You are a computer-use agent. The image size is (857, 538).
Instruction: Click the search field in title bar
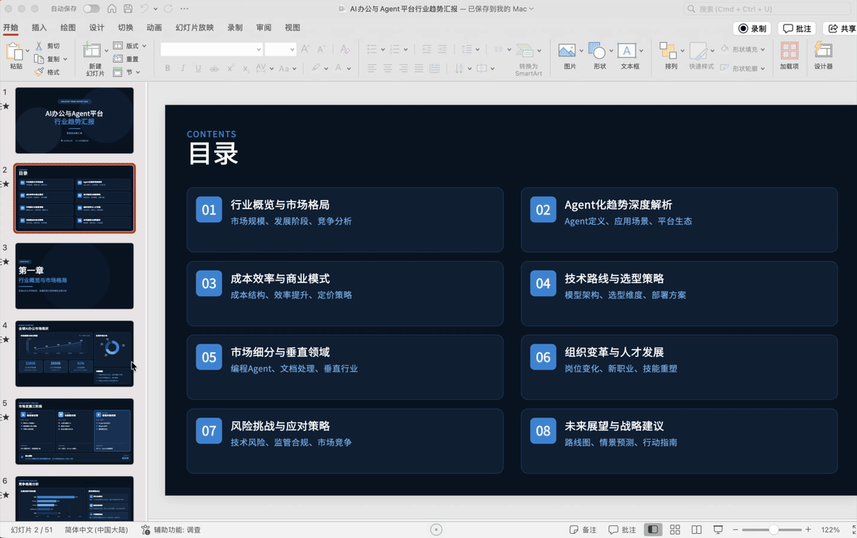pyautogui.click(x=767, y=9)
